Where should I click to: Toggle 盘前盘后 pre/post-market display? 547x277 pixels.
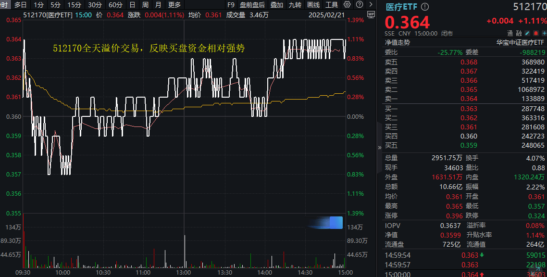tap(252, 4)
